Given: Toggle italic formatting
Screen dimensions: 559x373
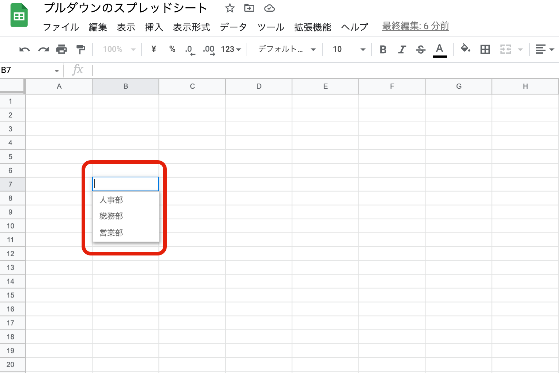Looking at the screenshot, I should point(402,49).
